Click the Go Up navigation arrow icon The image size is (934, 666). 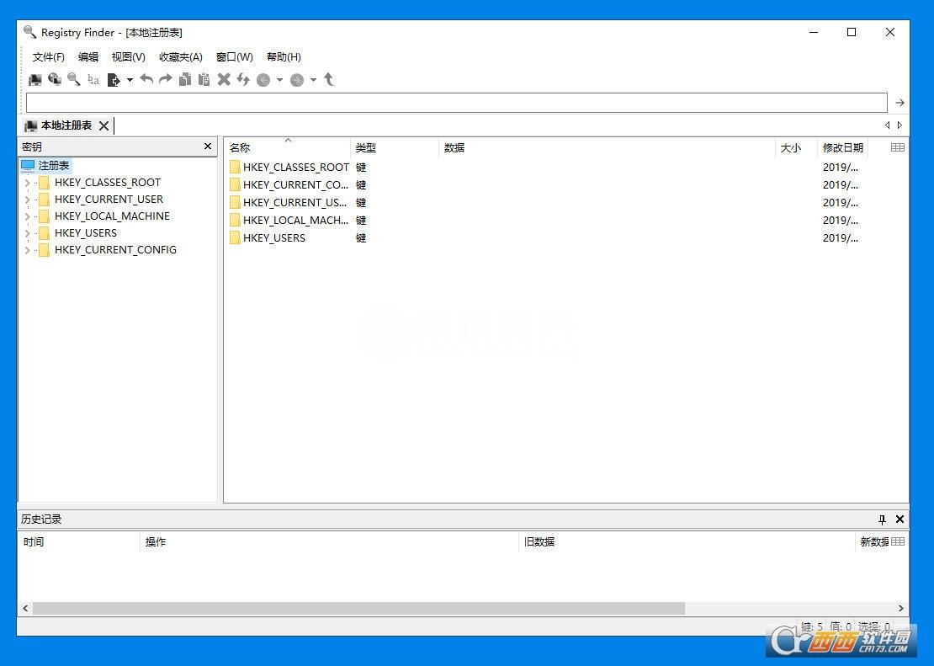pos(329,79)
